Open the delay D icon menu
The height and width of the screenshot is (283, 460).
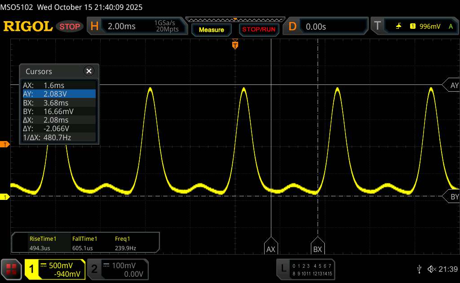click(292, 27)
